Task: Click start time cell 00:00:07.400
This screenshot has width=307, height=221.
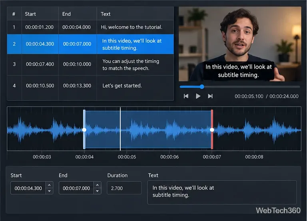Action: (40, 64)
